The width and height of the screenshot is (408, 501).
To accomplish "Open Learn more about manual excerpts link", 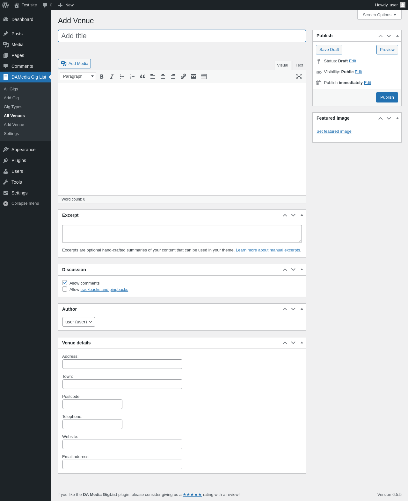I will coord(268,250).
